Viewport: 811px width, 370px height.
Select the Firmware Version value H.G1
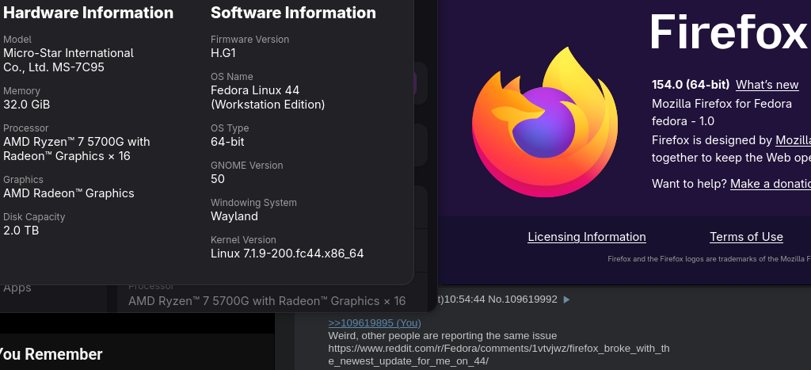coord(223,53)
